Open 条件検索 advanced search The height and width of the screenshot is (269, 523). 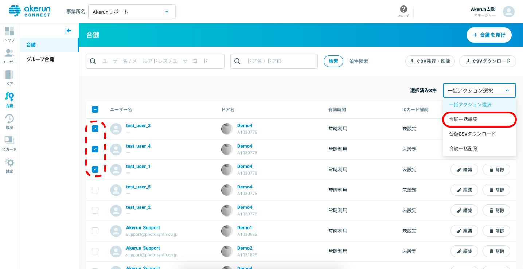coord(359,61)
